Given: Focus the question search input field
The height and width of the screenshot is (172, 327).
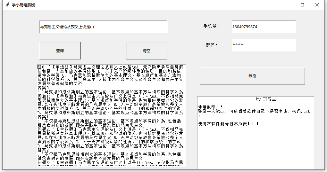Looking at the screenshot, I should [x=103, y=27].
